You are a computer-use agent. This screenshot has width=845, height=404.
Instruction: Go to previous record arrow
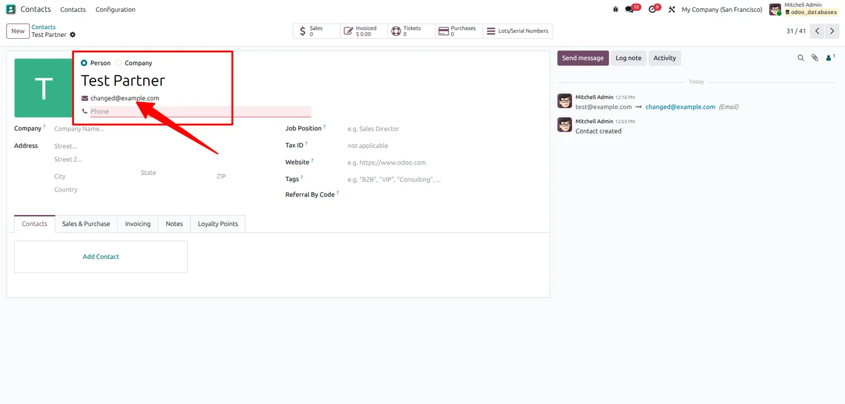pyautogui.click(x=817, y=31)
